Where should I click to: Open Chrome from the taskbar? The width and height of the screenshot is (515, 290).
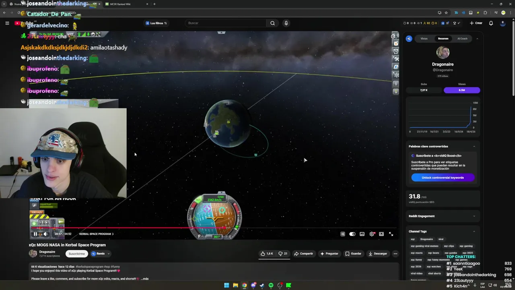click(x=244, y=285)
